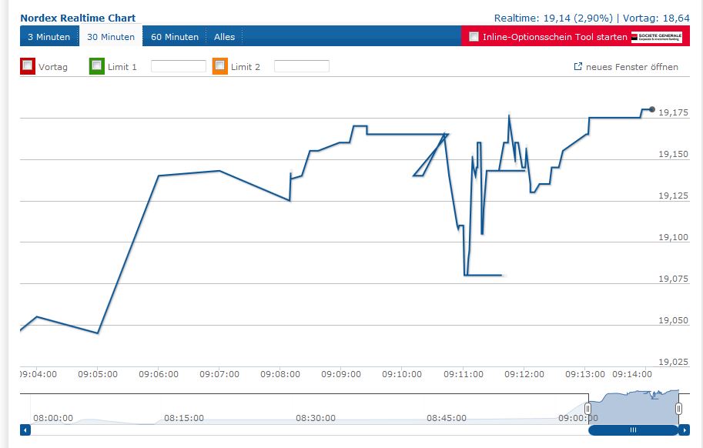Viewport: 703px width, 448px height.
Task: Click the 19,175 price axis label
Action: (x=673, y=112)
